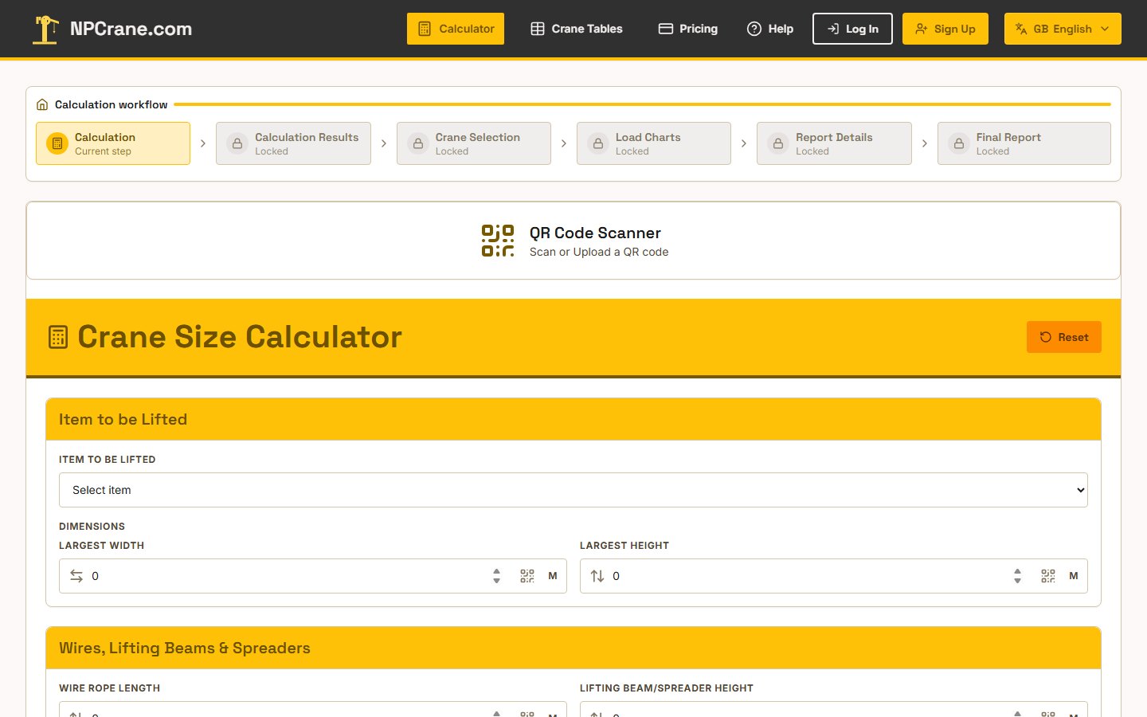Click the Wires, Lifting Beams & Spreaders header
The width and height of the screenshot is (1147, 717).
pos(573,648)
